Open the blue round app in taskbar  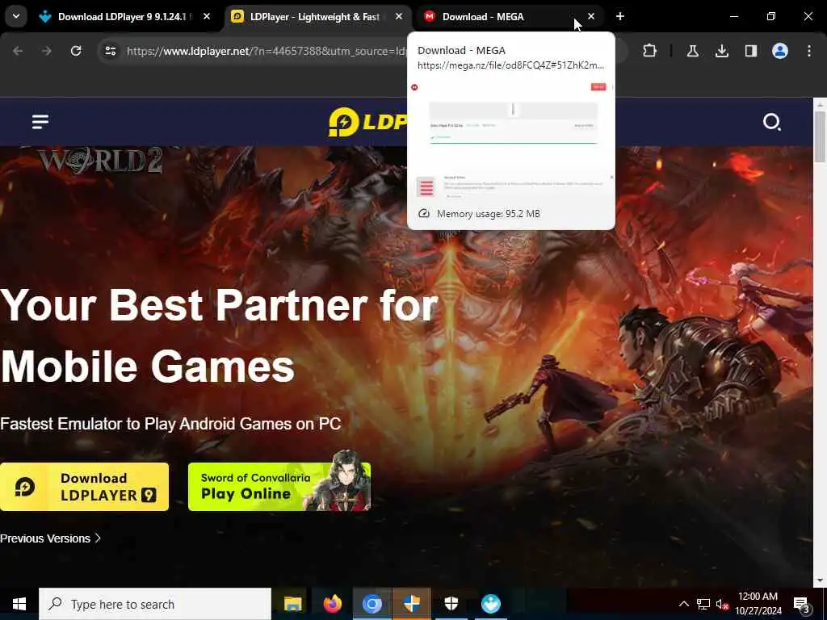coord(490,604)
